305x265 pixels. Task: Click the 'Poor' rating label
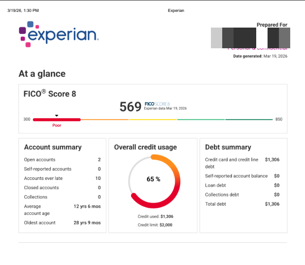point(57,126)
